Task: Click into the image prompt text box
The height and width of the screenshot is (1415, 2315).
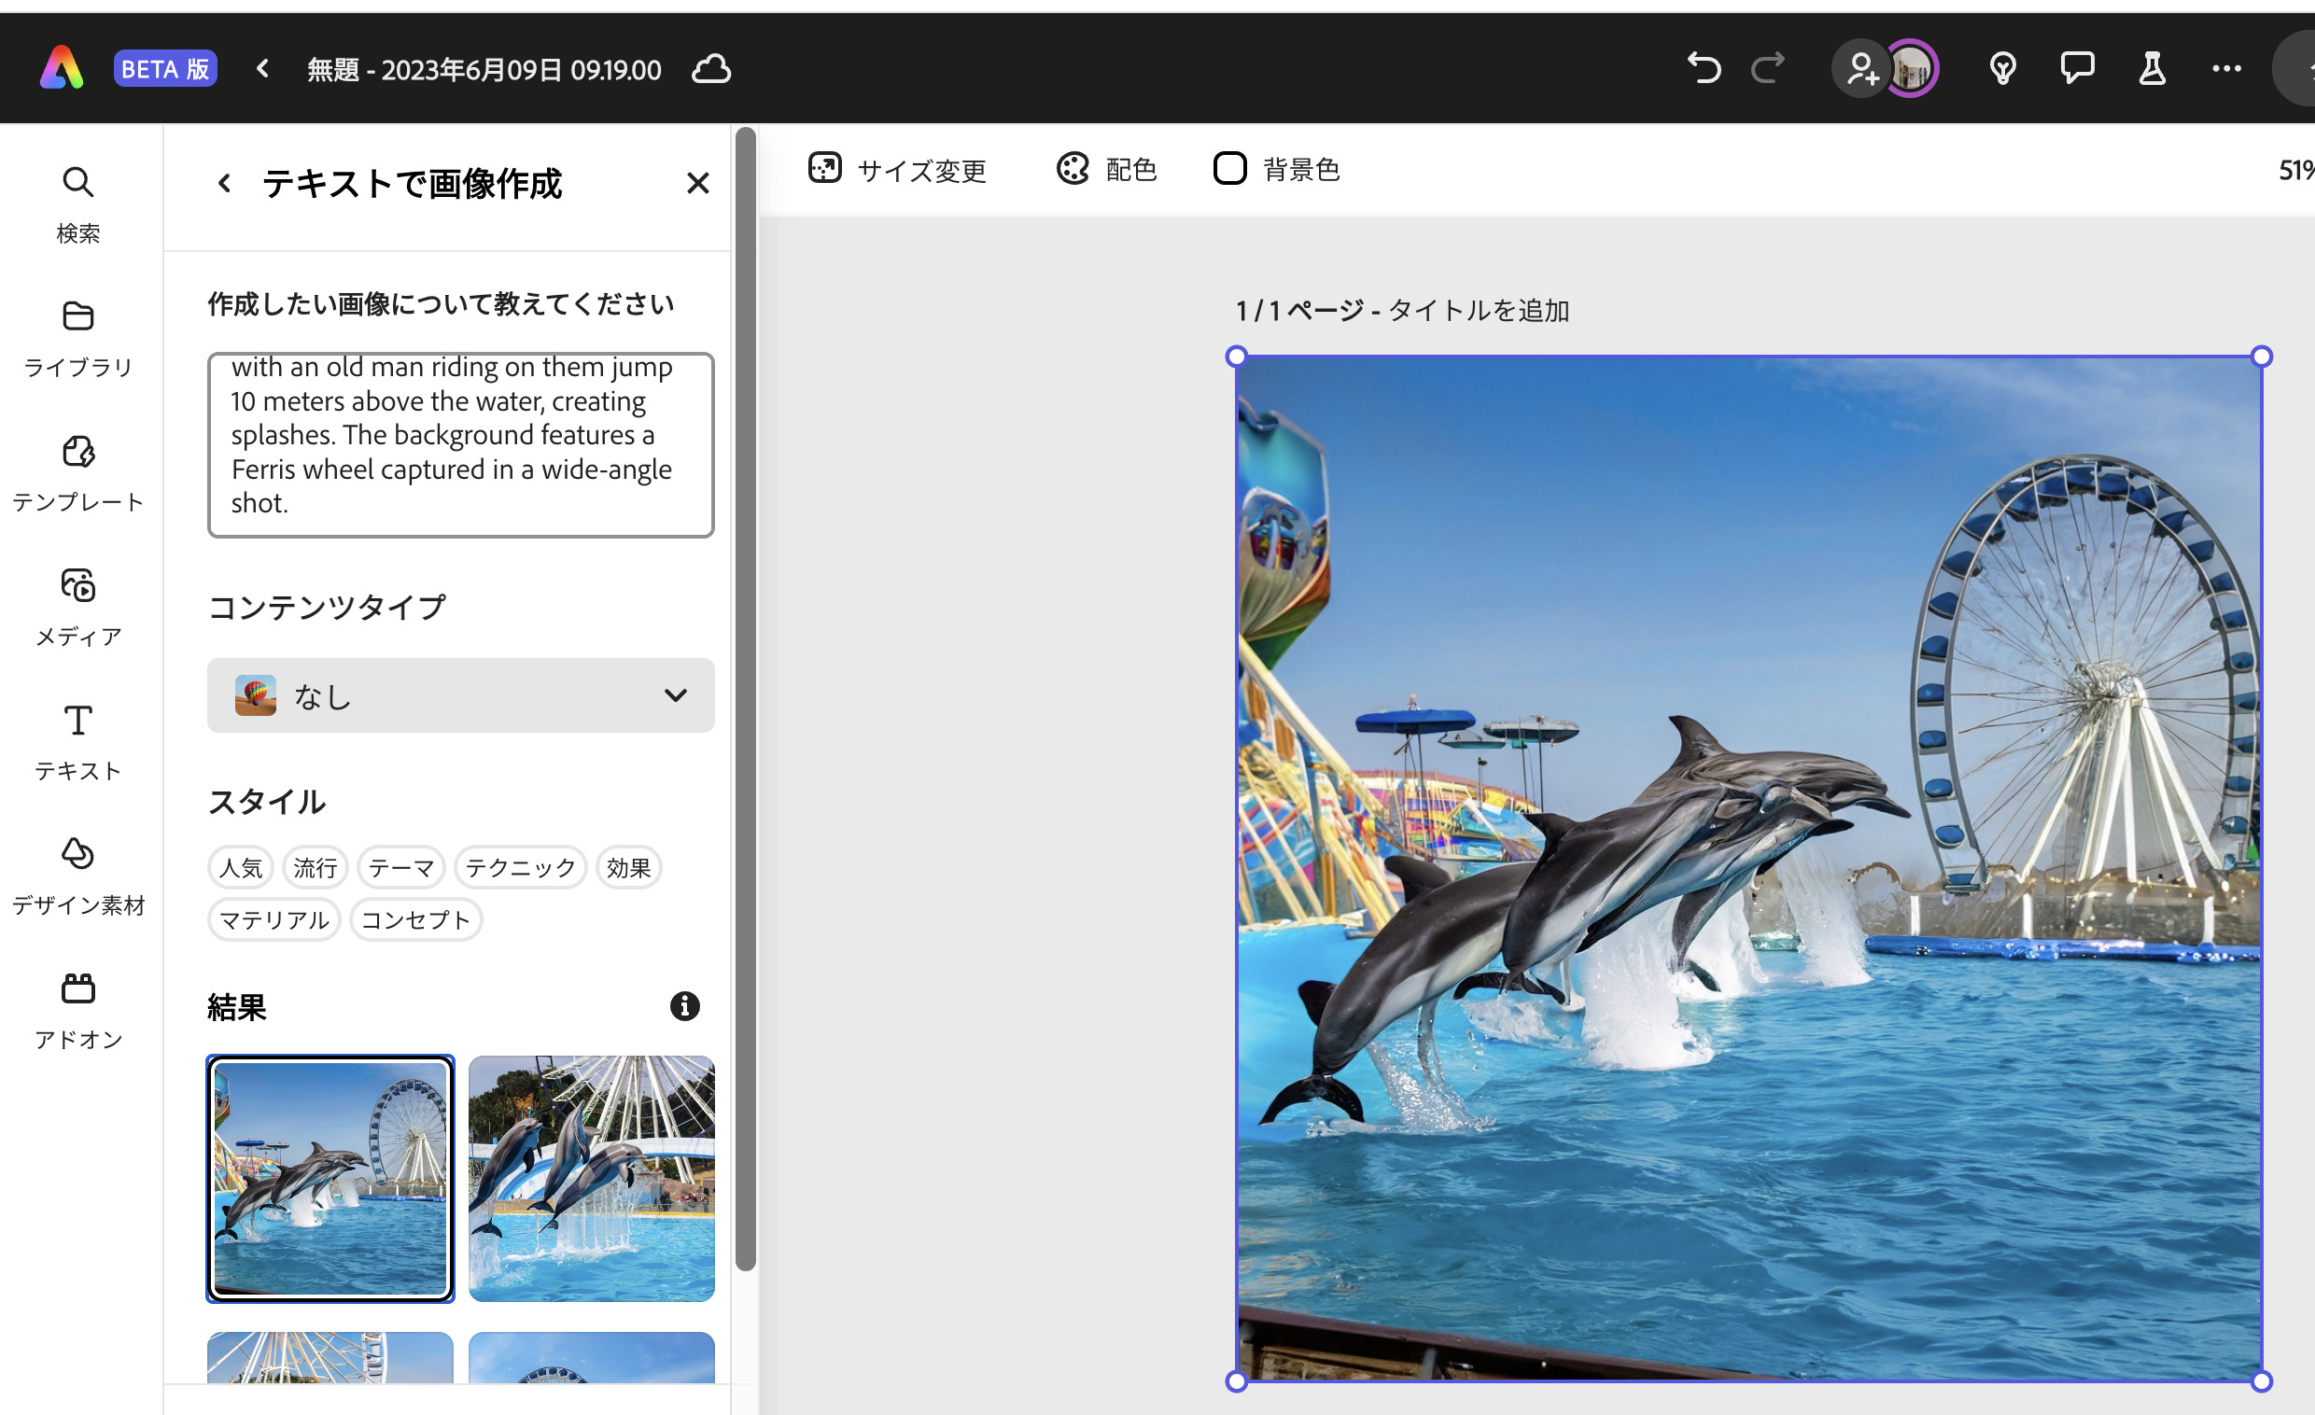Action: point(460,444)
